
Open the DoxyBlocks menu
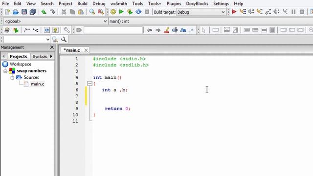click(197, 3)
